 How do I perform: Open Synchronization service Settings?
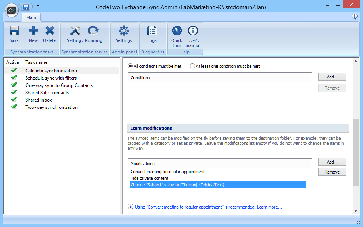(x=75, y=34)
